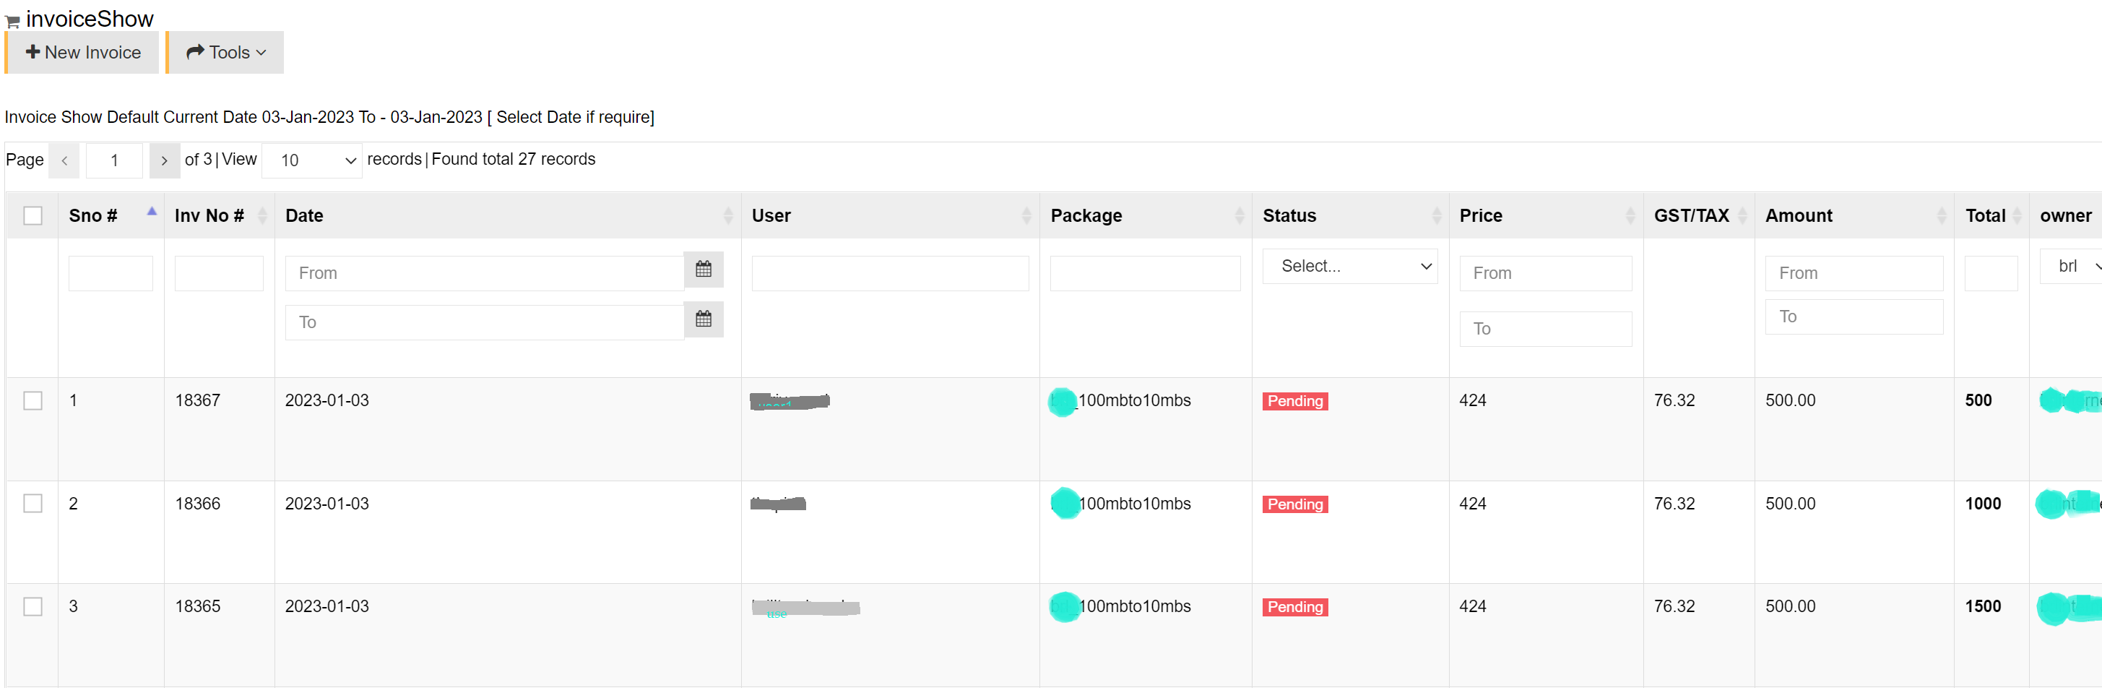The width and height of the screenshot is (2102, 693).
Task: Click the owner column header
Action: coord(2065,216)
